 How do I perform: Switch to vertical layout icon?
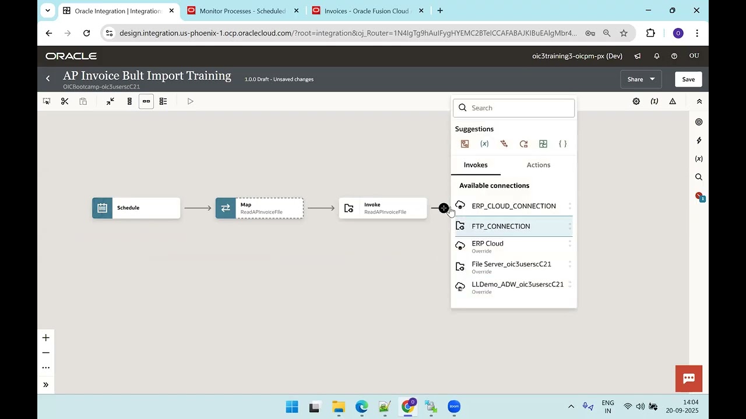(x=129, y=101)
